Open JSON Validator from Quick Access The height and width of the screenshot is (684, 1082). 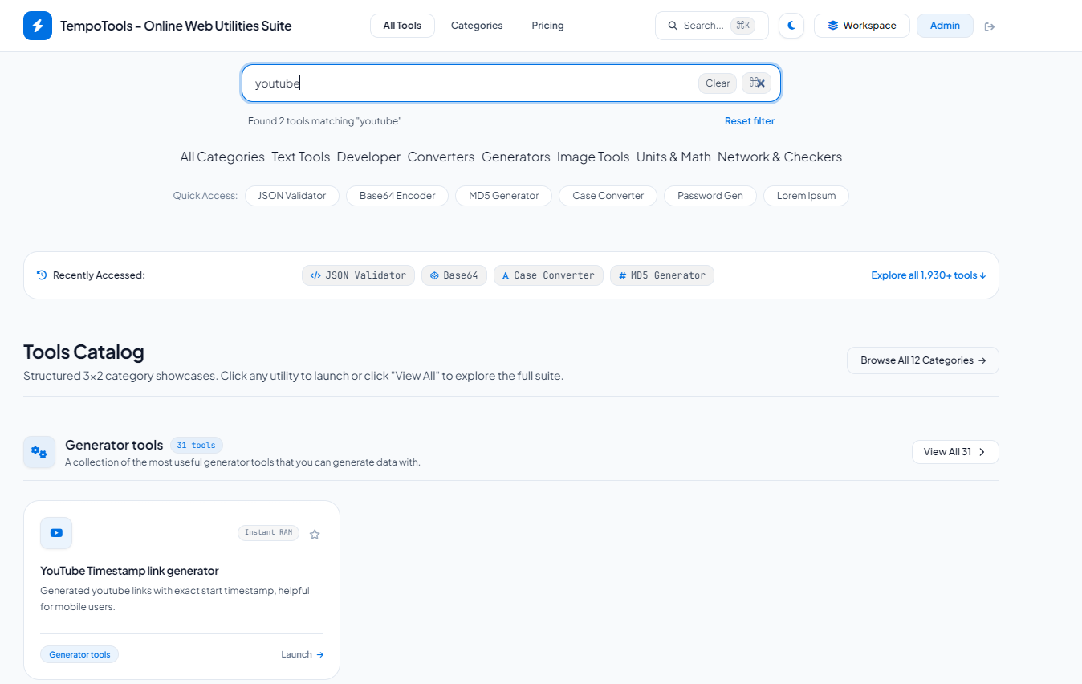(292, 196)
